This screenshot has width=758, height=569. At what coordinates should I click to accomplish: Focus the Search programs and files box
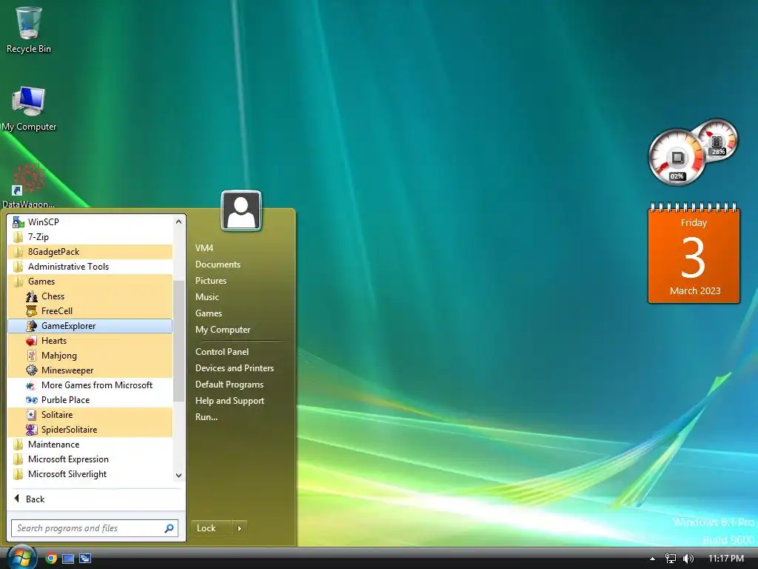pyautogui.click(x=95, y=528)
